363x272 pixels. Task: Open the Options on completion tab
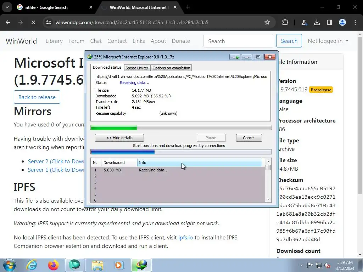[171, 68]
